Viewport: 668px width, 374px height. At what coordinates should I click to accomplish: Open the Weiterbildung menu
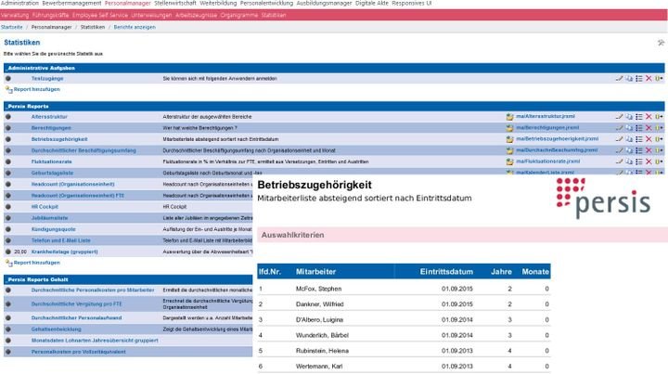pos(218,3)
